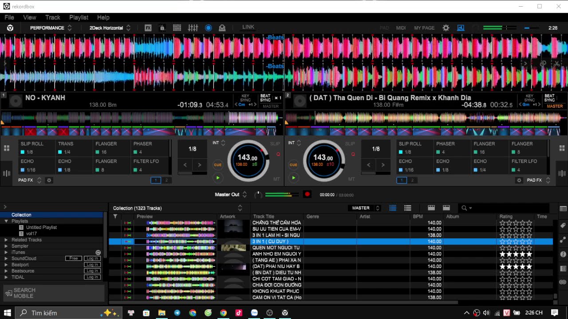Open the FX panel icon
The height and width of the screenshot is (319, 568).
[148, 28]
